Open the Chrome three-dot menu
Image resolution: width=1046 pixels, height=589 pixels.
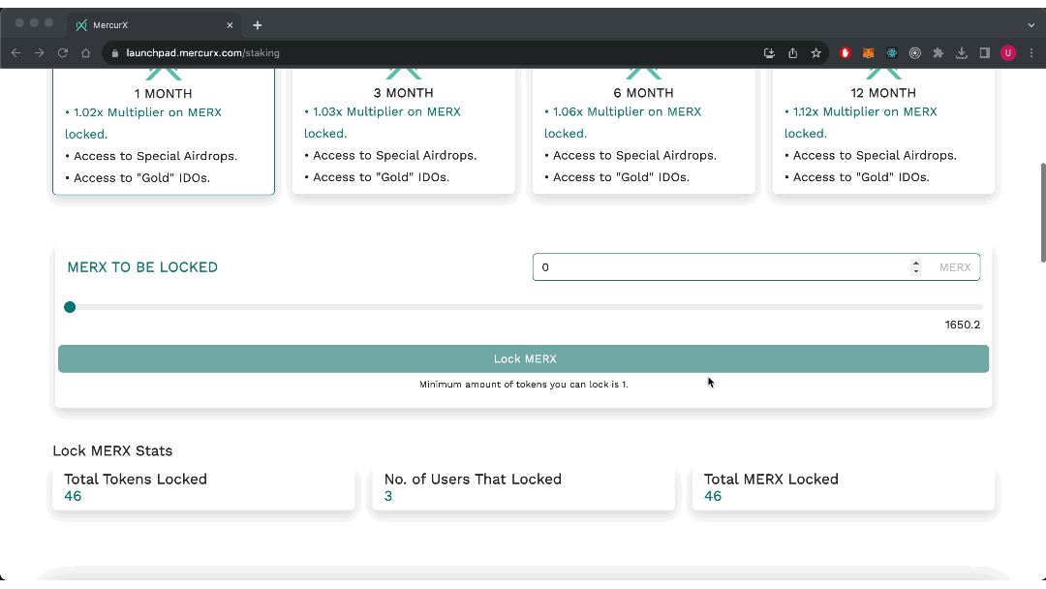[1031, 53]
